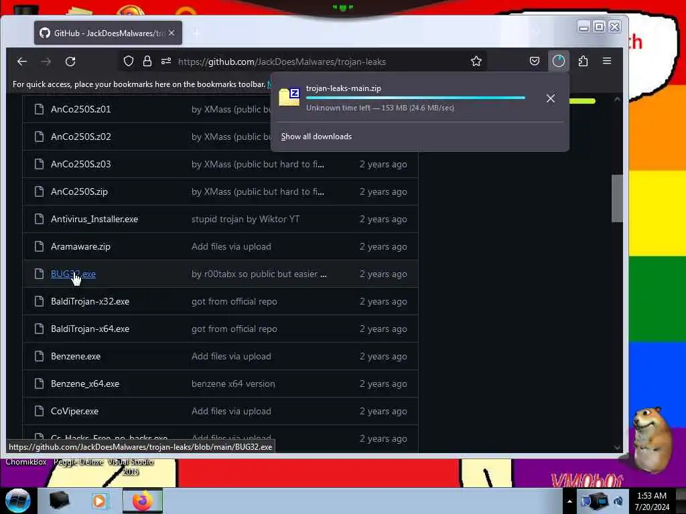Click the site security padlock icon

pos(147,61)
